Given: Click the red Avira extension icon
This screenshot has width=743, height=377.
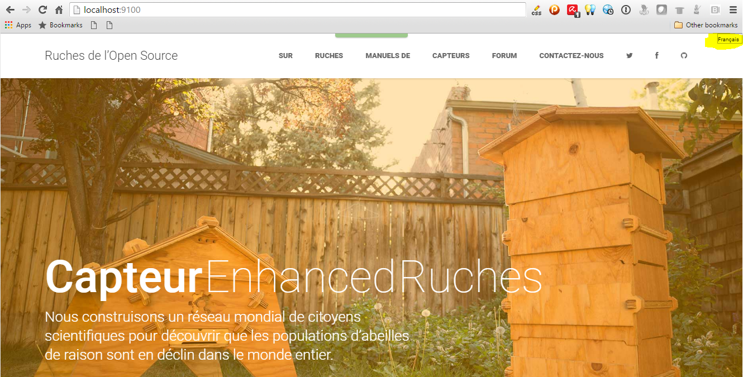Looking at the screenshot, I should (573, 10).
